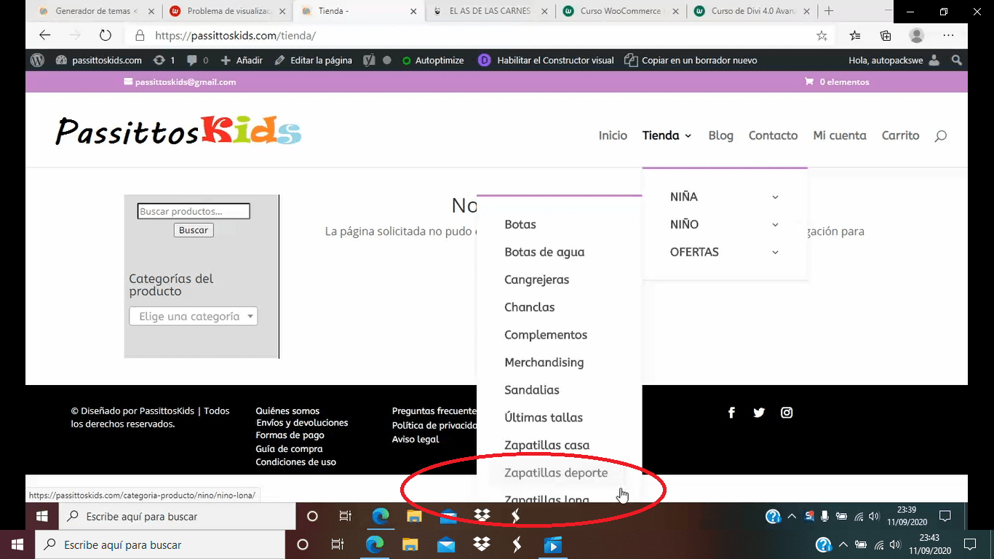View site info via the padlock icon
The width and height of the screenshot is (994, 559).
pyautogui.click(x=139, y=35)
